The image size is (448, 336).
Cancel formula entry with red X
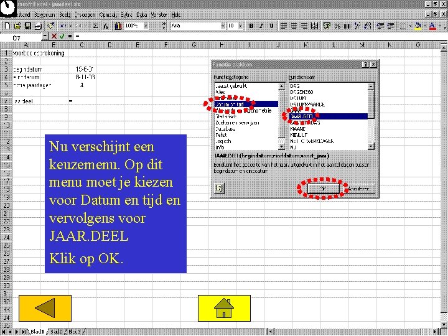pos(54,36)
